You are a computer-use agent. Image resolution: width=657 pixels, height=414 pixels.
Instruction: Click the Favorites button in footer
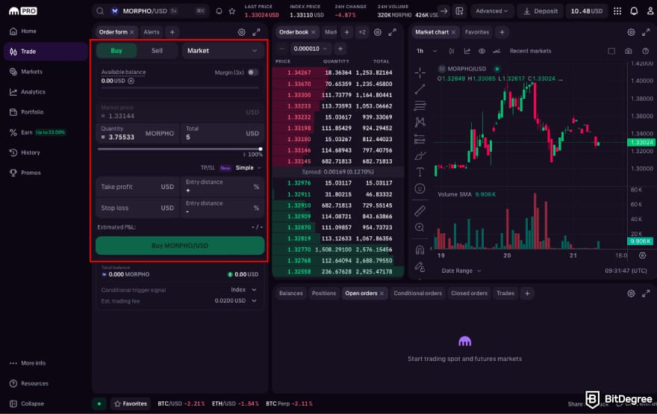pos(131,404)
